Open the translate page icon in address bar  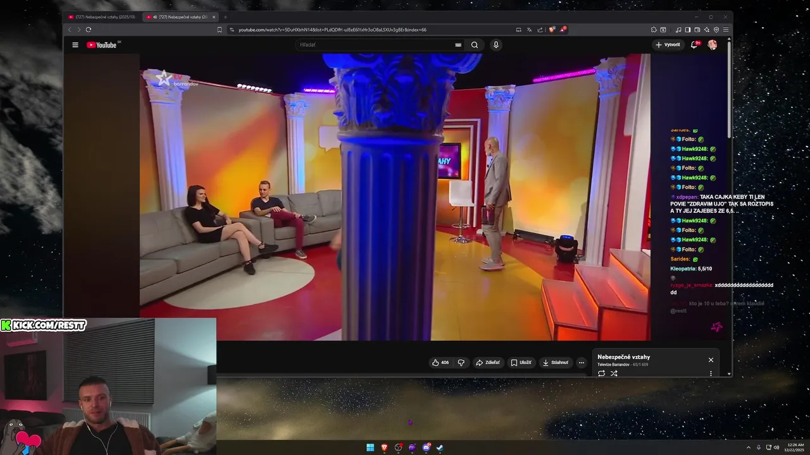pyautogui.click(x=529, y=30)
